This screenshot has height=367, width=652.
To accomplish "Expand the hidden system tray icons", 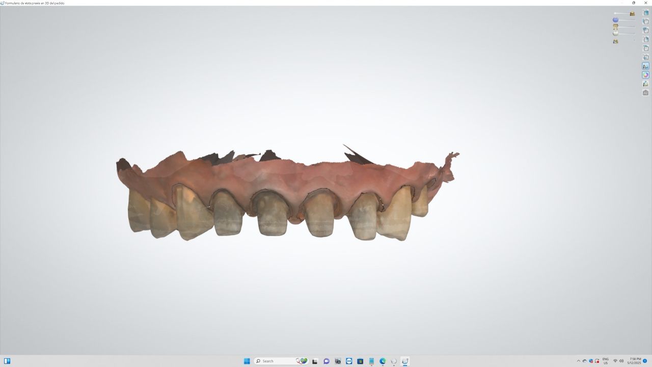I will [578, 361].
